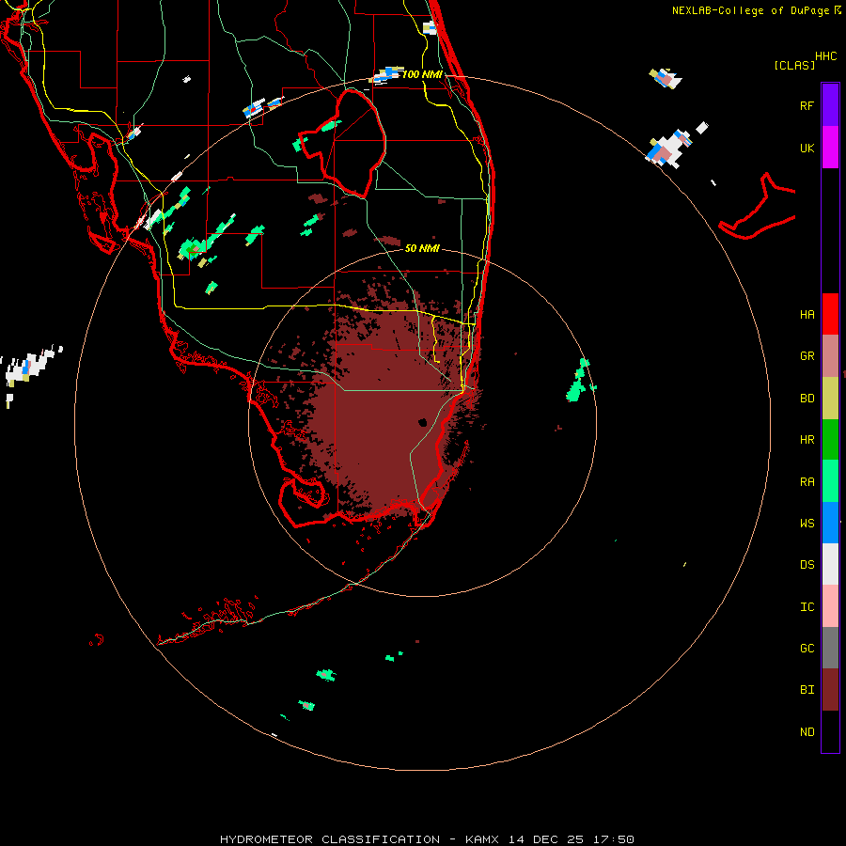Click the GC legend label
846x846 pixels.
pos(807,649)
